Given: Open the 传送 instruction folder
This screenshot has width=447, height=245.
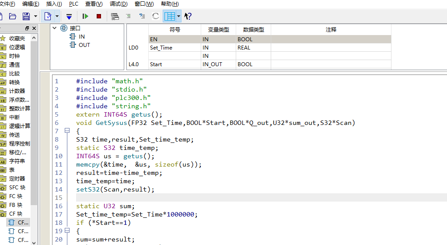Looking at the screenshot, I should tap(14, 135).
